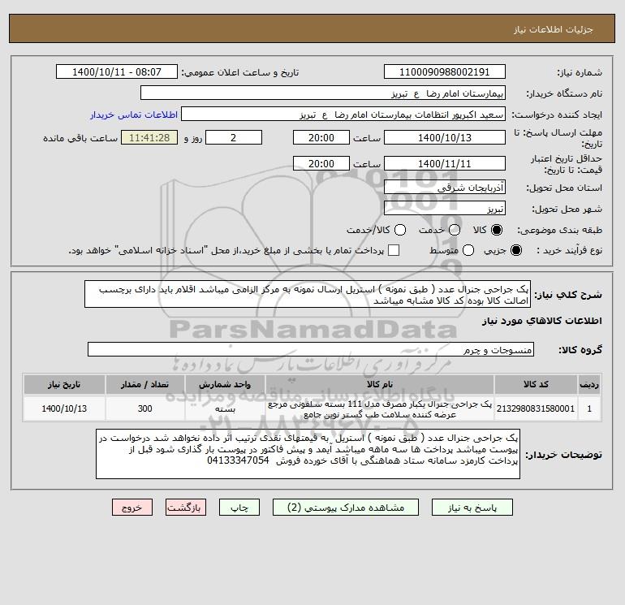
Task: Select the خدمت radio button
Action: 455,230
